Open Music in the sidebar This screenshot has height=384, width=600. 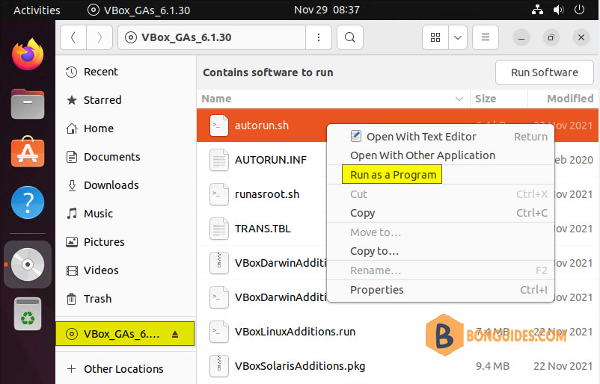coord(126,214)
